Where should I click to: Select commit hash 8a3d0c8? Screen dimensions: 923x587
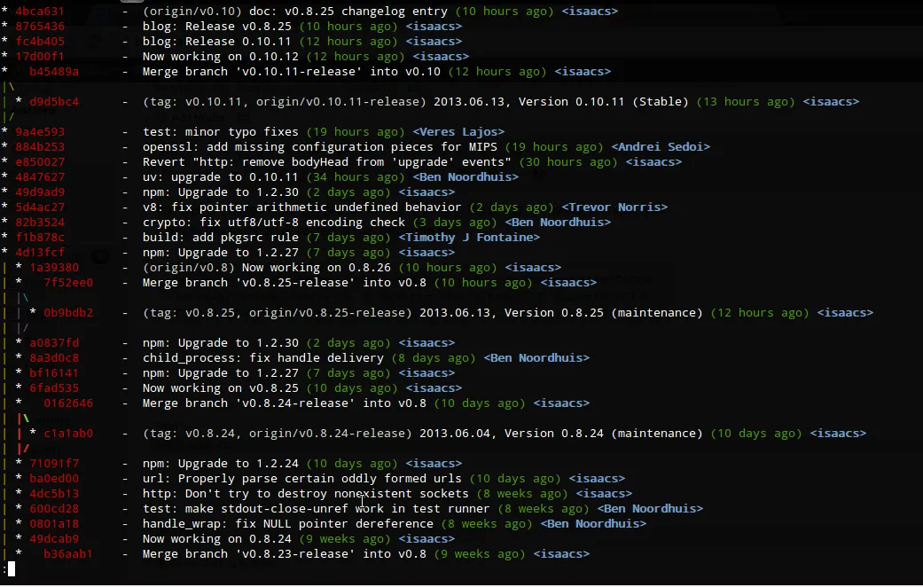[54, 358]
